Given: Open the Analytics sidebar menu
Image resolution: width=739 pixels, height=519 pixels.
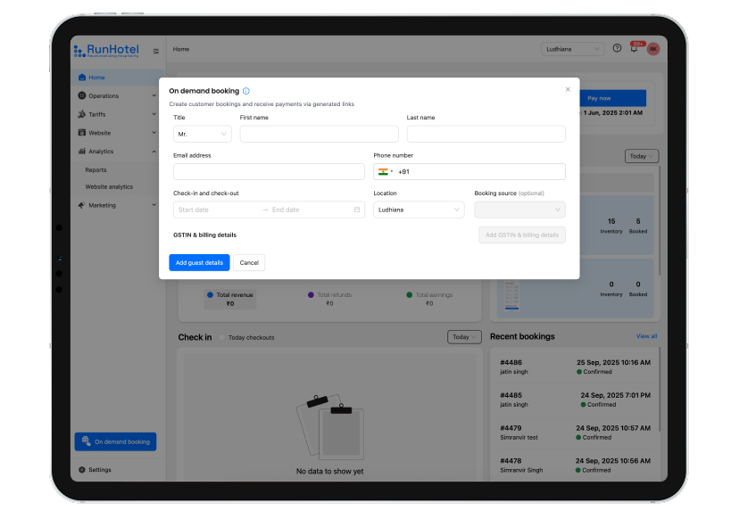Looking at the screenshot, I should (118, 152).
